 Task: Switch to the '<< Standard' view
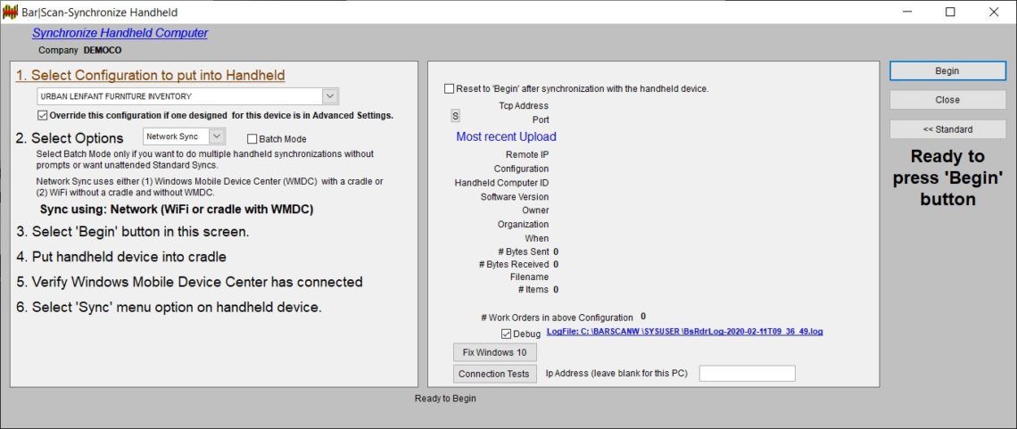[x=947, y=129]
